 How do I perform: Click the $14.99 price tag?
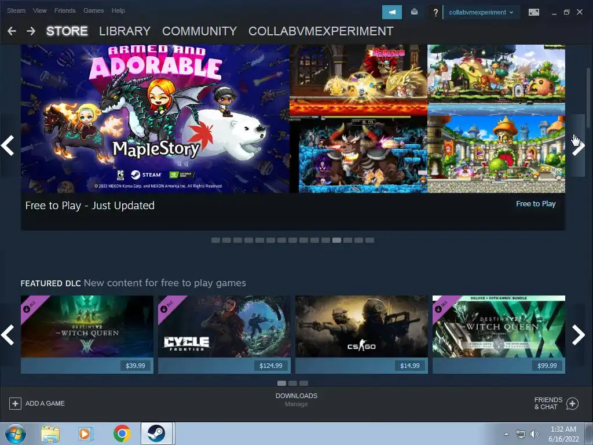[x=409, y=366]
